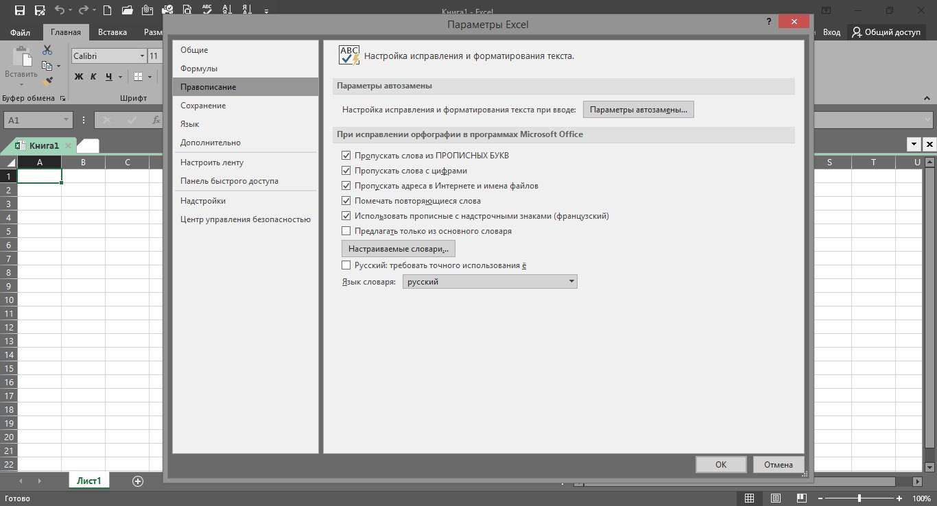Screen dimensions: 937x506
Task: Select Общие in options sidebar
Action: pos(246,50)
